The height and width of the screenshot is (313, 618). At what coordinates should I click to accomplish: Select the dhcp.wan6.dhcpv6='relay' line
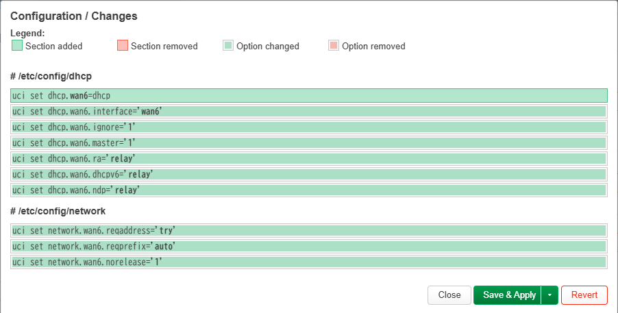[309, 174]
